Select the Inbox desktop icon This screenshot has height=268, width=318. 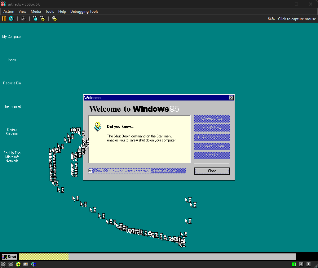(12, 60)
